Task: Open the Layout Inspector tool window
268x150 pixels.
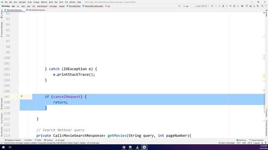Action: (x=256, y=140)
